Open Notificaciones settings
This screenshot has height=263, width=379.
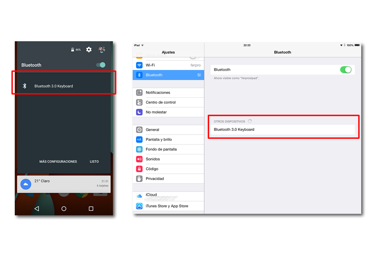click(x=168, y=93)
